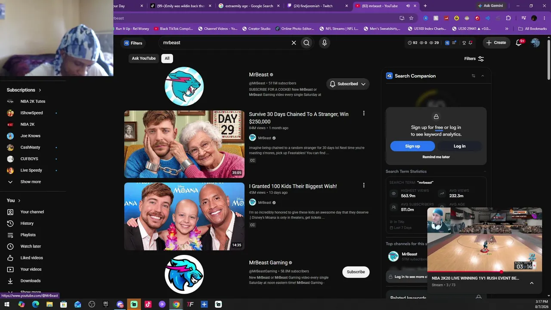Open the notifications bell
This screenshot has height=310, width=551.
(519, 43)
